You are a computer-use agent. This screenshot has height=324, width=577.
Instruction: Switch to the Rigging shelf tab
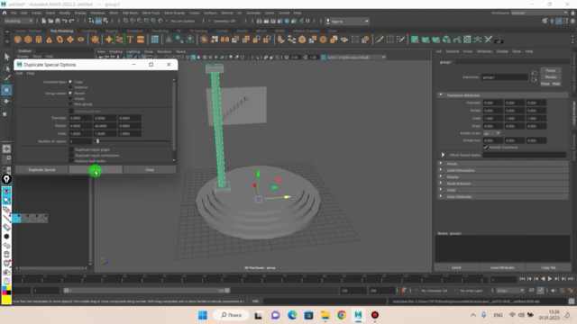tap(112, 31)
